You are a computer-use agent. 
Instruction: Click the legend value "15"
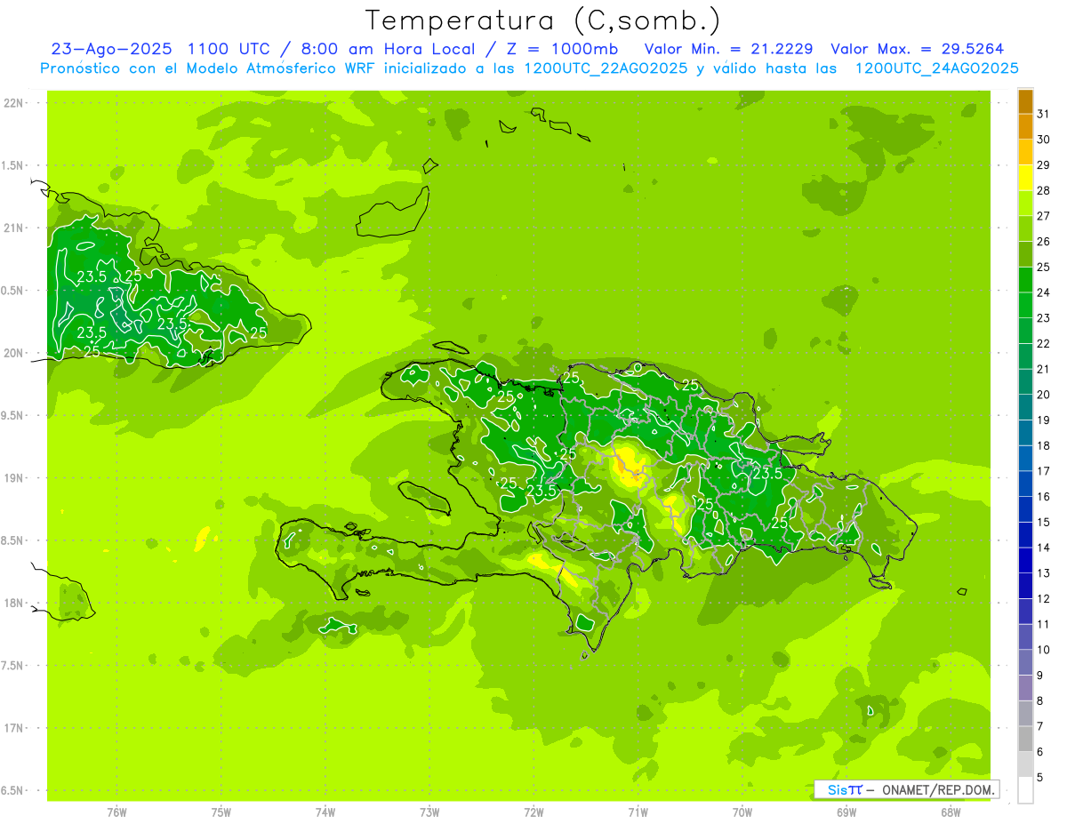tap(1044, 522)
